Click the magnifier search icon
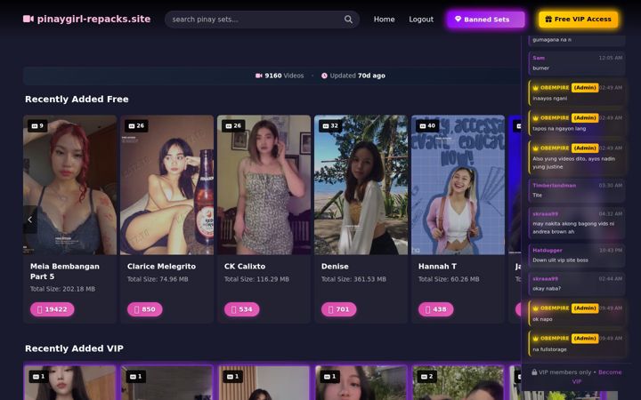 pyautogui.click(x=348, y=20)
